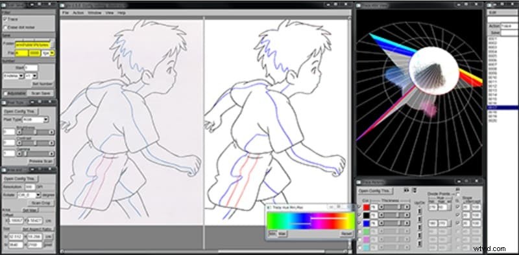Click right arrow of blue thickness slider
The width and height of the screenshot is (519, 255).
pos(407,224)
